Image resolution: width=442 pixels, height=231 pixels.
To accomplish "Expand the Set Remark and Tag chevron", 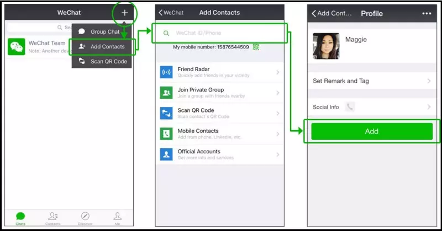I will (x=429, y=81).
